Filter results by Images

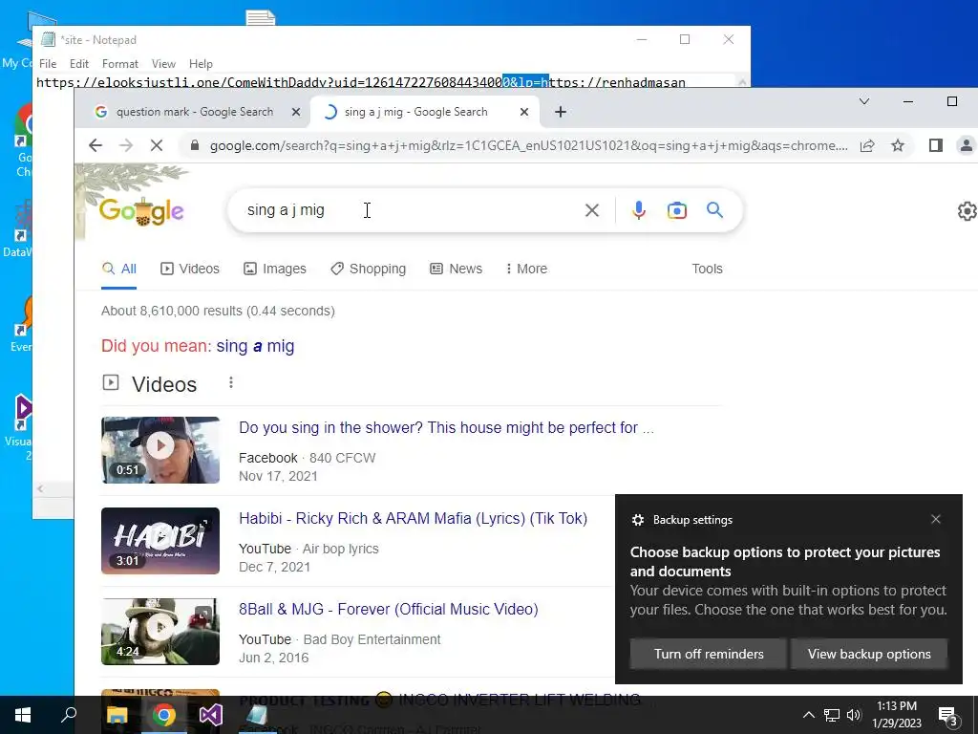tap(275, 269)
